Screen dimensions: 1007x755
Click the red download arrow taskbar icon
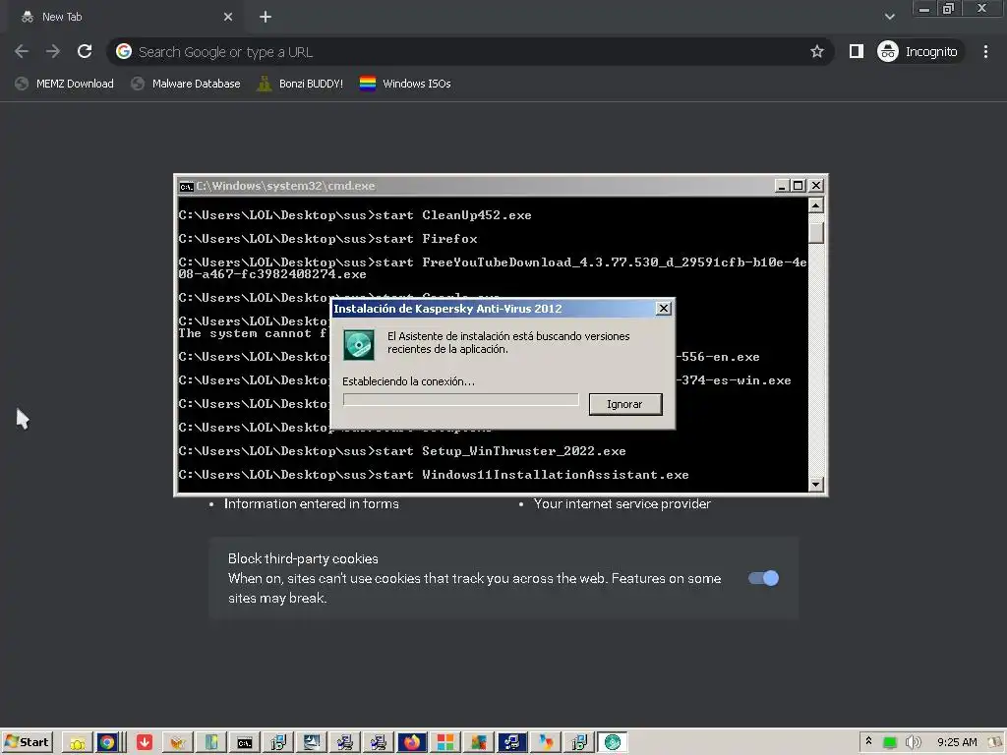(x=145, y=743)
